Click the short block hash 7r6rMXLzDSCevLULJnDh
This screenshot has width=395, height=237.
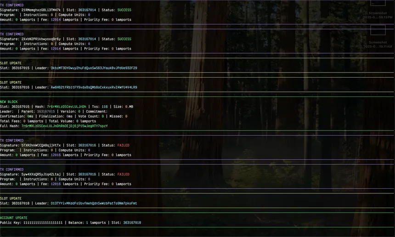coord(66,107)
